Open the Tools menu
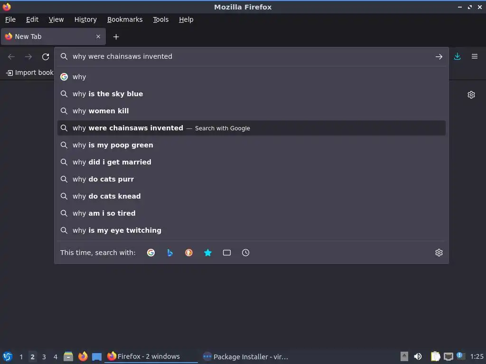This screenshot has height=364, width=486. [x=160, y=19]
